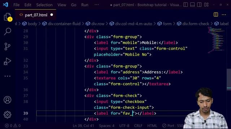Select div.row breadcrumb item
231x129 pixels.
[x=95, y=24]
